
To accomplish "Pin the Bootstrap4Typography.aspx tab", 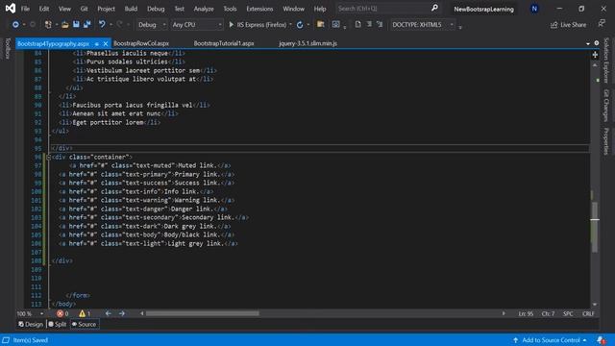I will coord(97,43).
